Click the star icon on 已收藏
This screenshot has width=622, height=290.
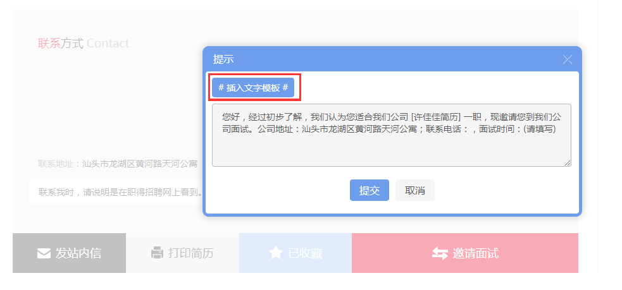click(276, 252)
